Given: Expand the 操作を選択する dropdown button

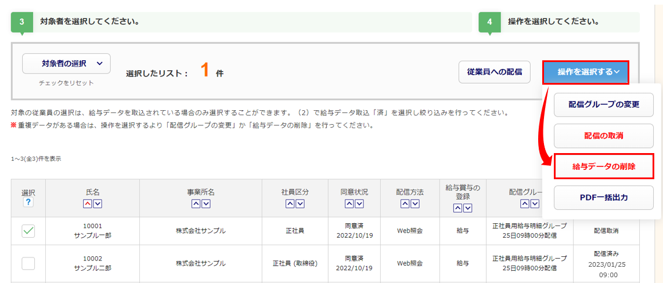Looking at the screenshot, I should pyautogui.click(x=586, y=72).
